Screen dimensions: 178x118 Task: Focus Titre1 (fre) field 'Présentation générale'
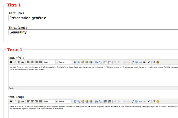click(93, 18)
